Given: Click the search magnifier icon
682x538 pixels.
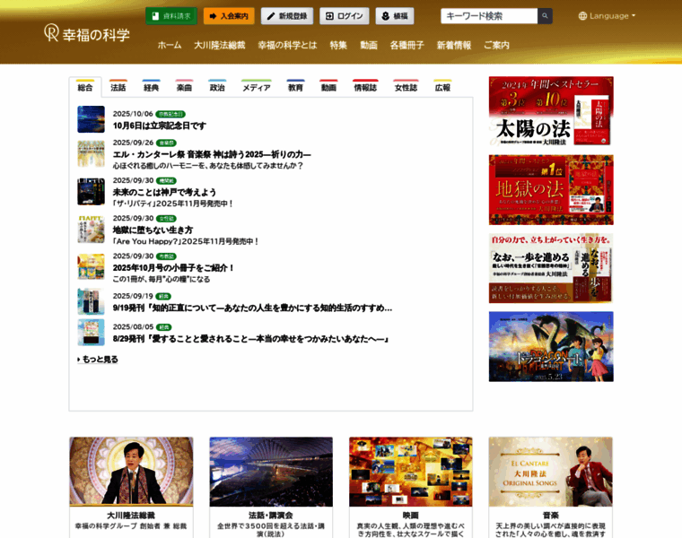Looking at the screenshot, I should [545, 16].
